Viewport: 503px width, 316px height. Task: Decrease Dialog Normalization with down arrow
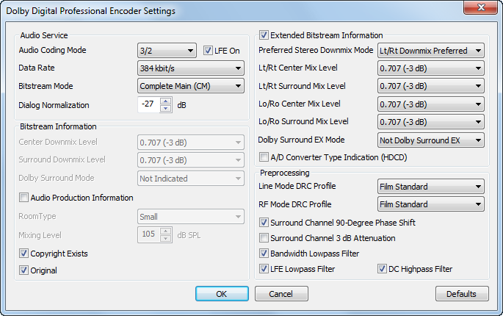[x=165, y=109]
